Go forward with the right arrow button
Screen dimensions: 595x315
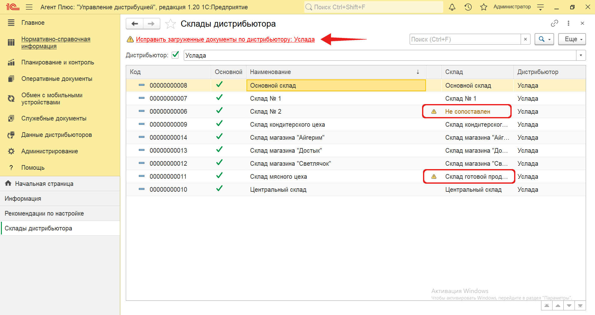pyautogui.click(x=151, y=24)
